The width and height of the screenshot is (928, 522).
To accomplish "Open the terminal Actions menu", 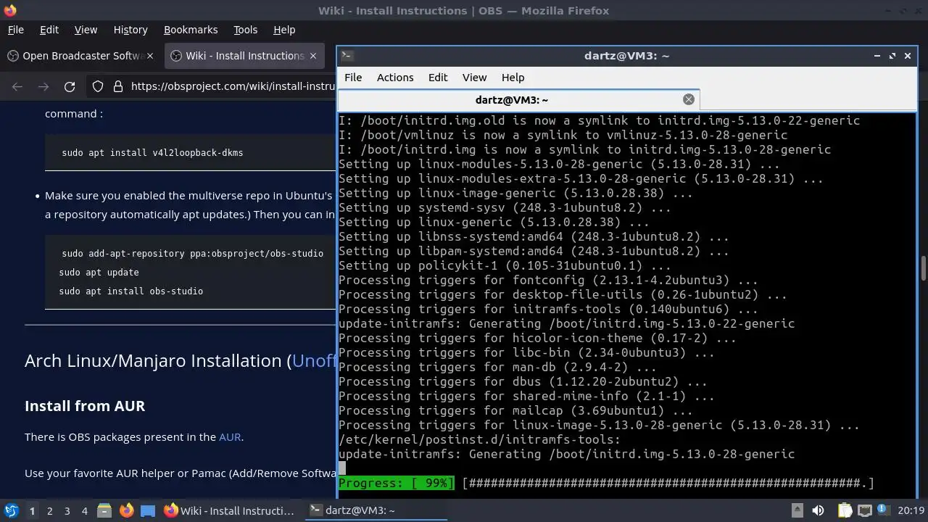I will pyautogui.click(x=395, y=78).
